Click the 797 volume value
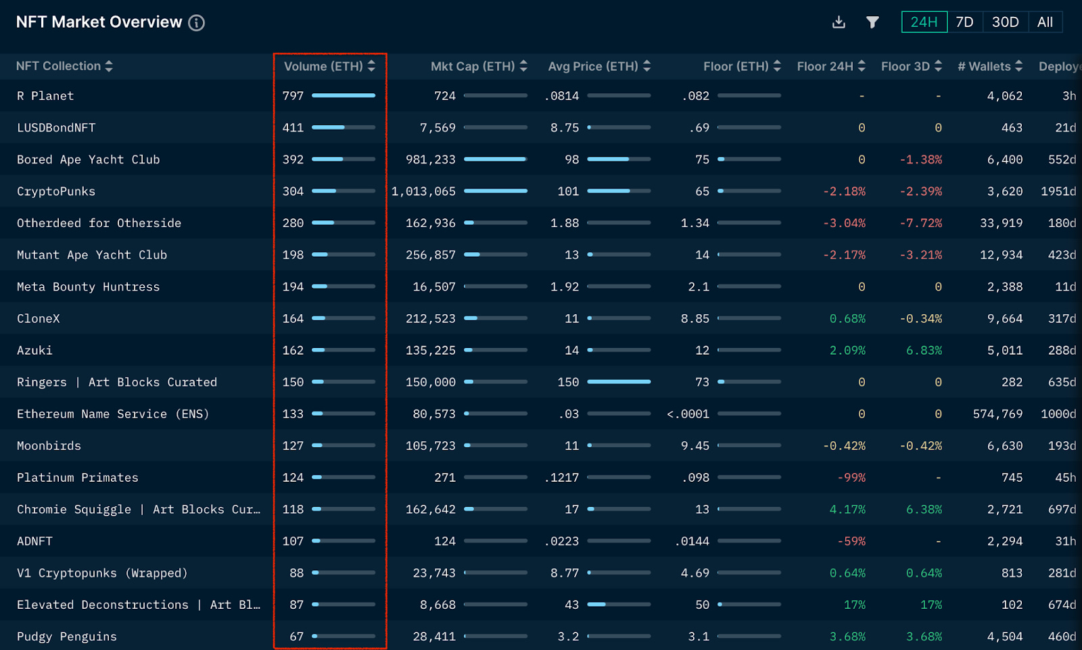1082x650 pixels. pos(293,96)
